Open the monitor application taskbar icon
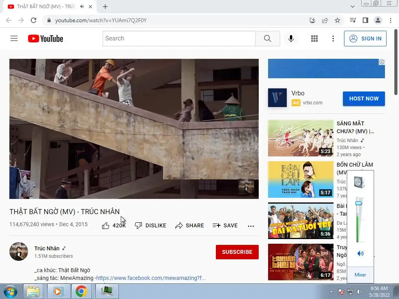The image size is (399, 299). [x=107, y=292]
